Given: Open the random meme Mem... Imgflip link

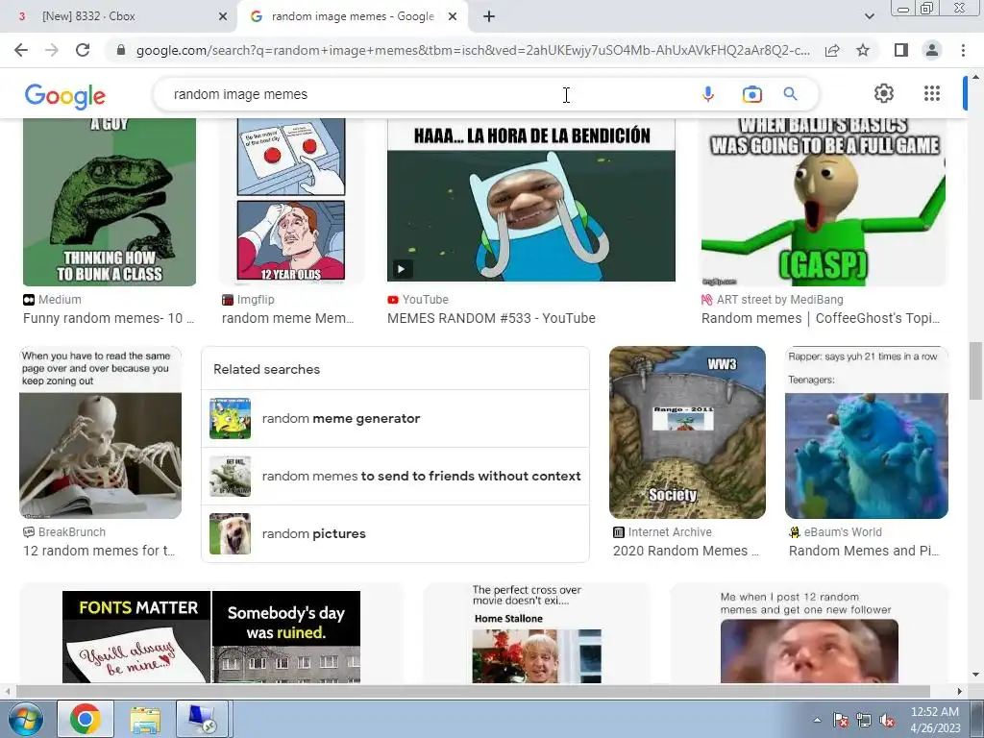Looking at the screenshot, I should tap(287, 318).
